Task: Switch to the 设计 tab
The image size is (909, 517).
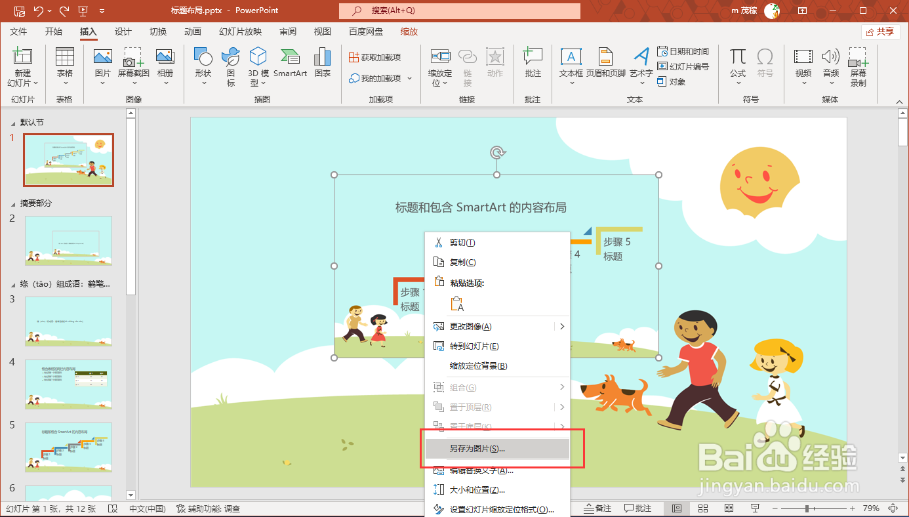Action: tap(123, 31)
